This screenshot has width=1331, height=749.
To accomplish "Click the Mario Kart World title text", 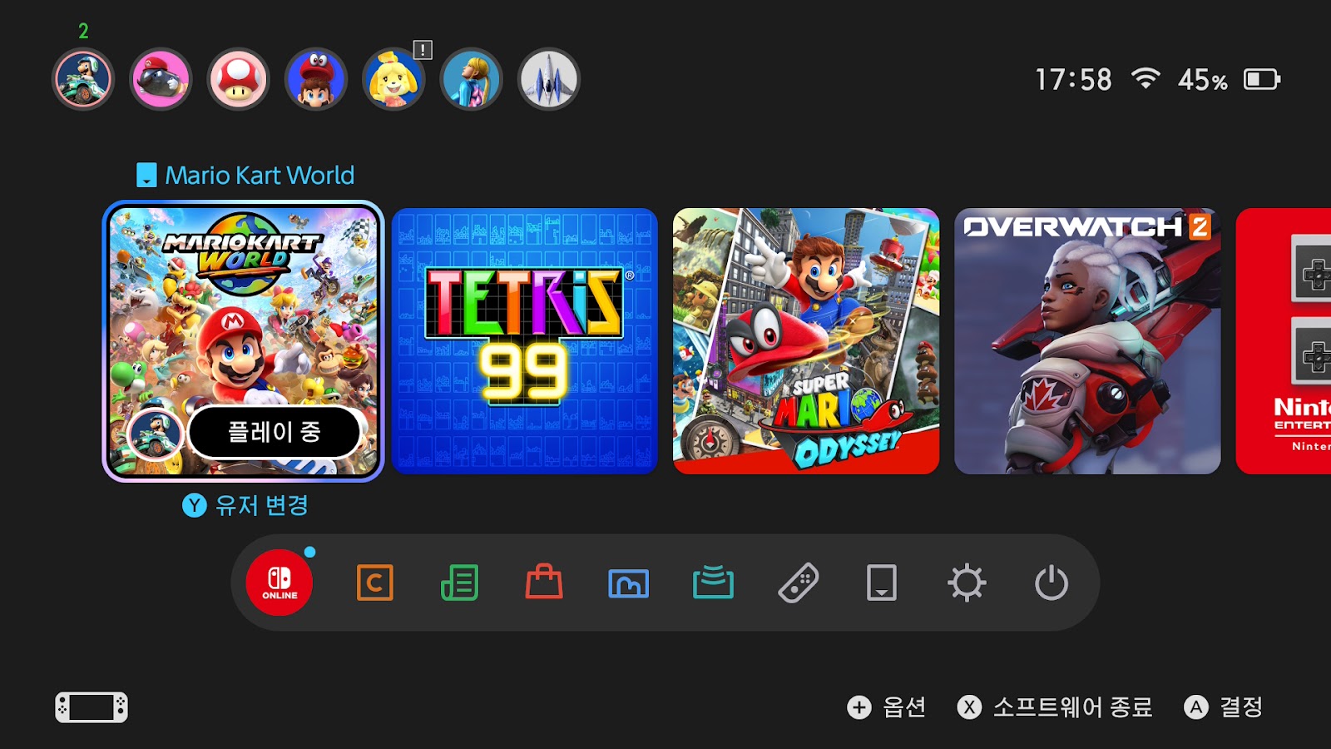I will click(260, 175).
